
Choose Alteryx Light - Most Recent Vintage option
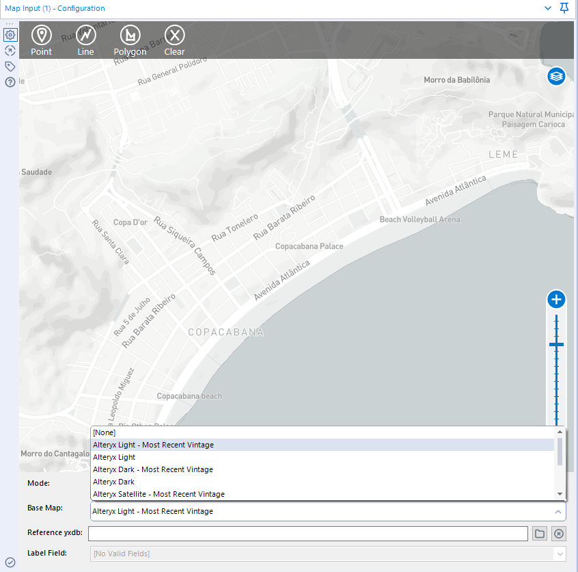322,445
